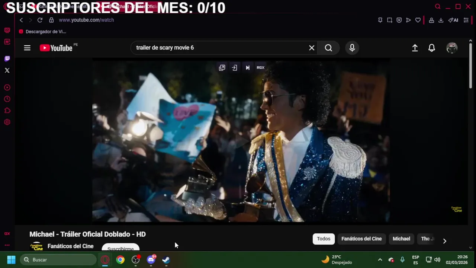Open the weather widget showing 23°C
The width and height of the screenshot is (476, 268).
coord(337,259)
